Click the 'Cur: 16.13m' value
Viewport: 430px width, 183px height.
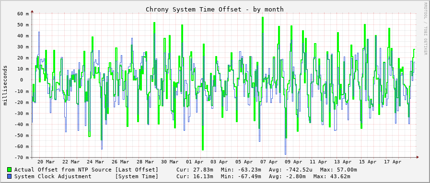pos(195,176)
